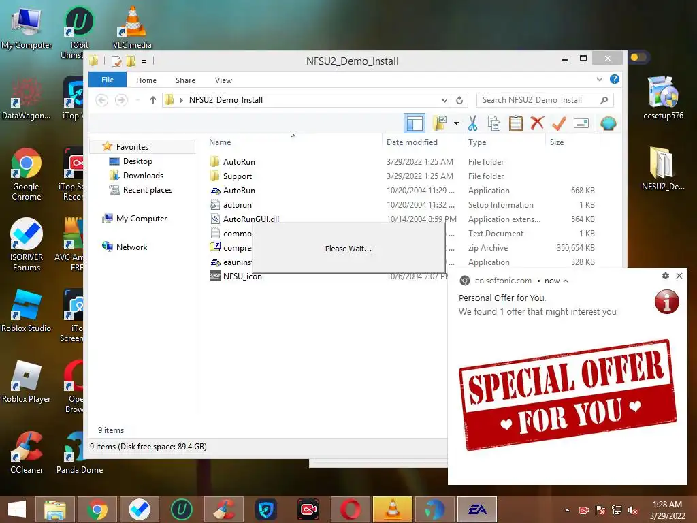Toggle the preview pane toolbar button
The height and width of the screenshot is (523, 697).
(x=415, y=124)
